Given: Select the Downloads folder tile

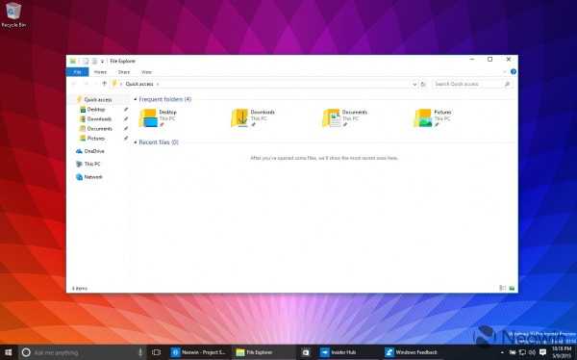Looking at the screenshot, I should coord(253,117).
